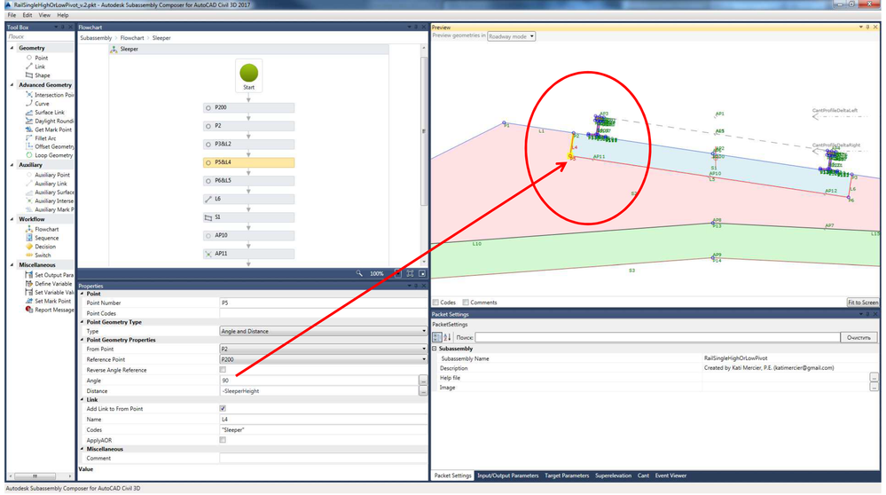Enable the ApplyAOR checkbox
This screenshot has height=495, width=886.
[x=223, y=440]
